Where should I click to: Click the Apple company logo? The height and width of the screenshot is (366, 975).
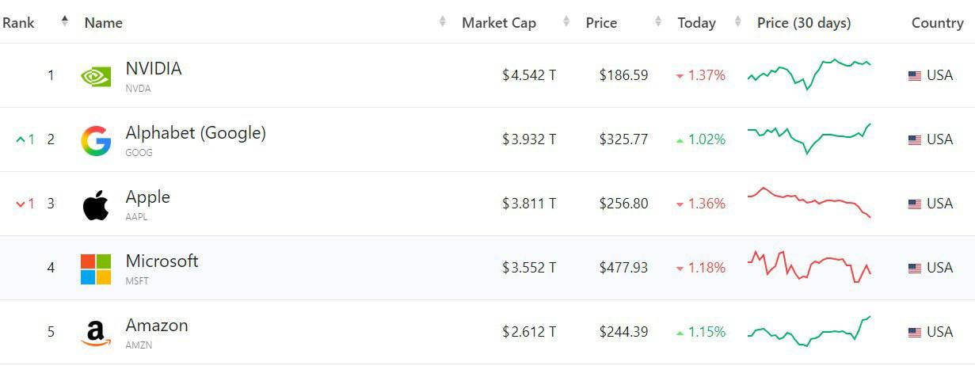[x=96, y=205]
